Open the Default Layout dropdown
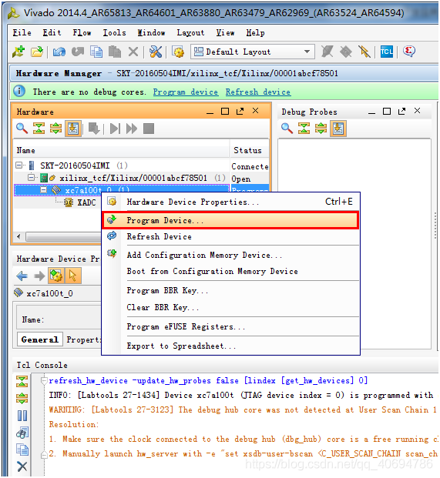Viewport: 440px width, 478px height. 252,52
